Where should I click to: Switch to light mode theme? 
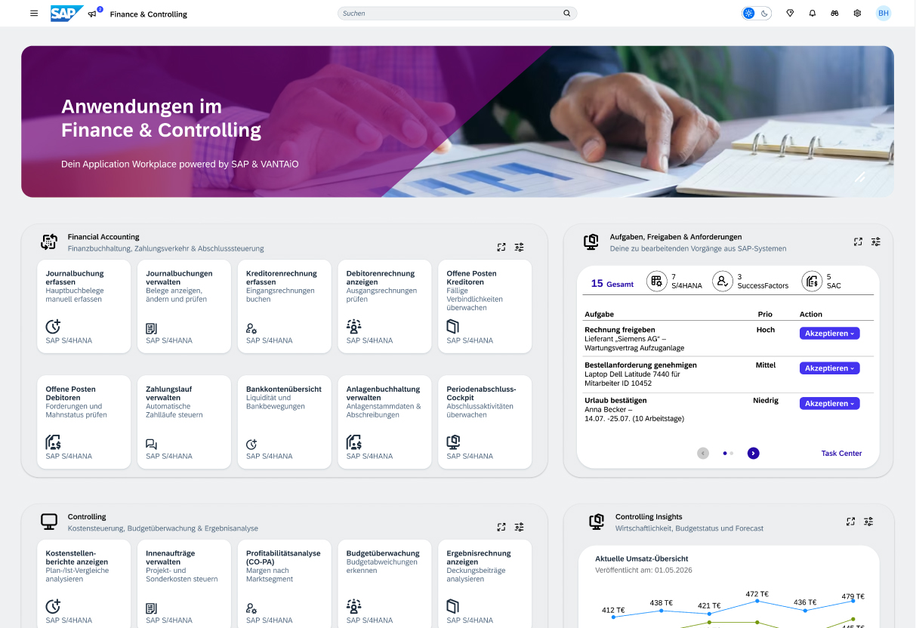pos(748,14)
